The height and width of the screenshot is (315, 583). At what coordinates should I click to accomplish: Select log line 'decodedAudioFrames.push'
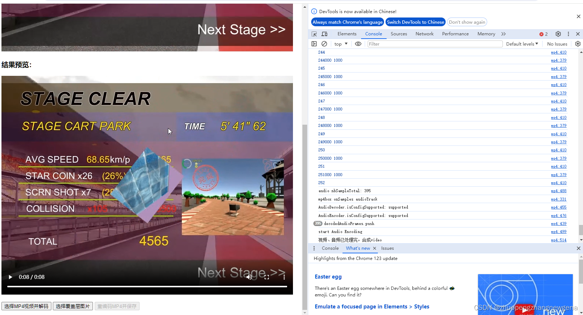click(x=349, y=224)
